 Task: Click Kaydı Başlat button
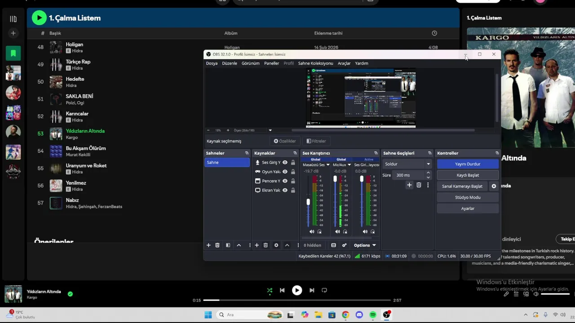tap(468, 175)
